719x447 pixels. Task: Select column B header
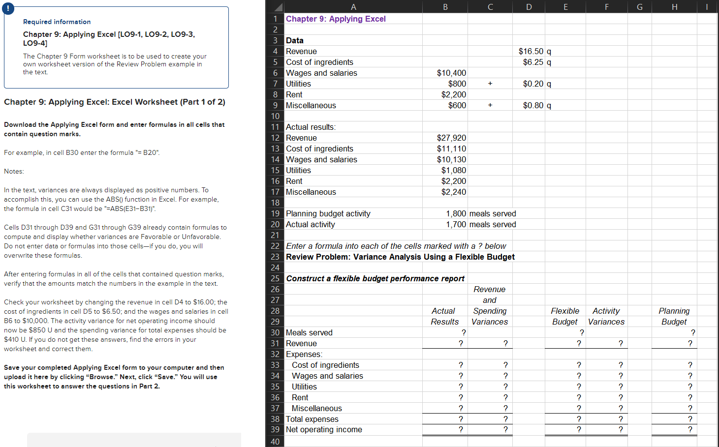(444, 6)
